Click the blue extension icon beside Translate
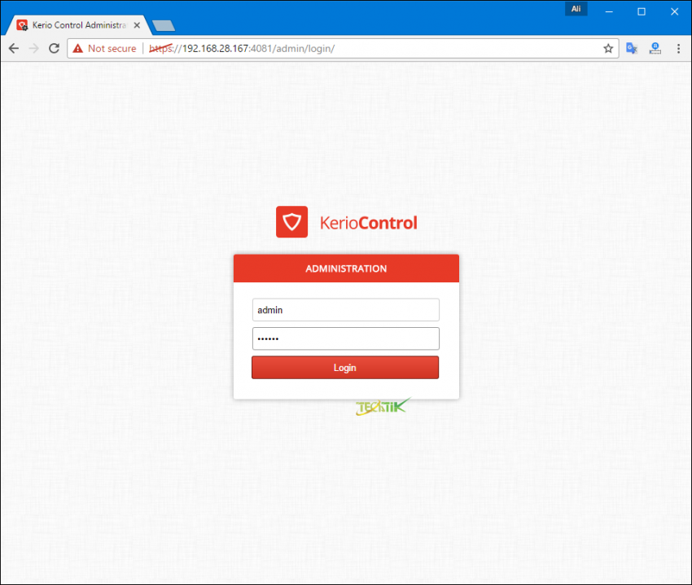Screen dimensions: 692x585 [x=655, y=48]
